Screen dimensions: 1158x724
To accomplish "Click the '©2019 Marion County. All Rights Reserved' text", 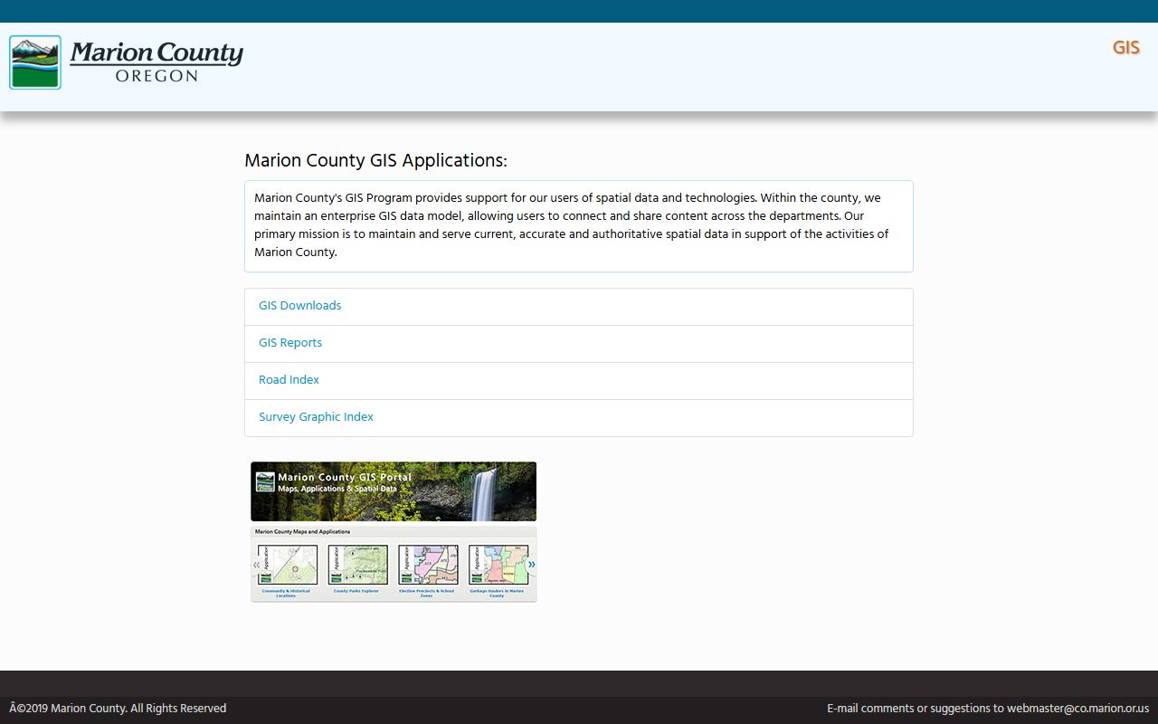I will point(118,709).
